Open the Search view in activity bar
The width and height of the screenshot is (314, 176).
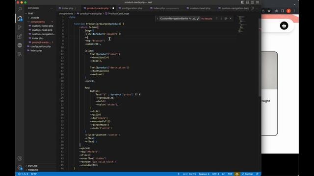[x=20, y=9]
